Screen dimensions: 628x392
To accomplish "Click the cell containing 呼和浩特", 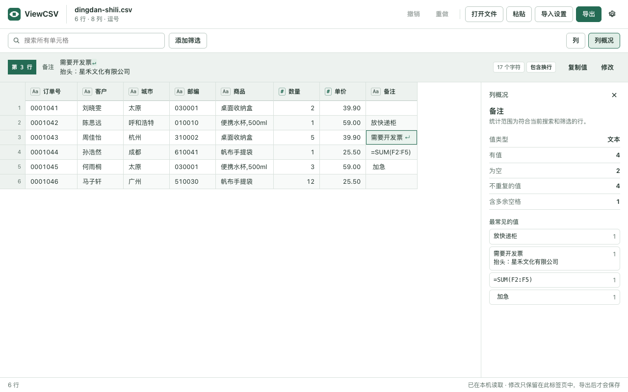I will [x=146, y=123].
